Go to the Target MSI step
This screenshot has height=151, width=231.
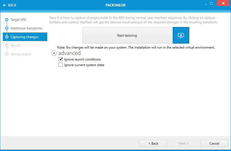pyautogui.click(x=18, y=20)
